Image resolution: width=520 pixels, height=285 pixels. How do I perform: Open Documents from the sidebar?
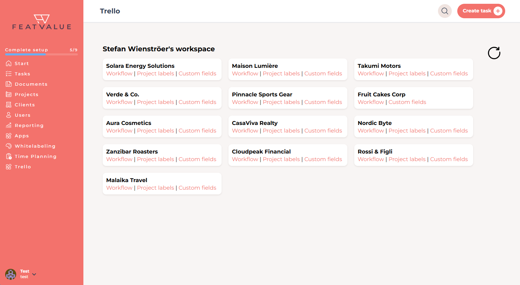tap(31, 84)
